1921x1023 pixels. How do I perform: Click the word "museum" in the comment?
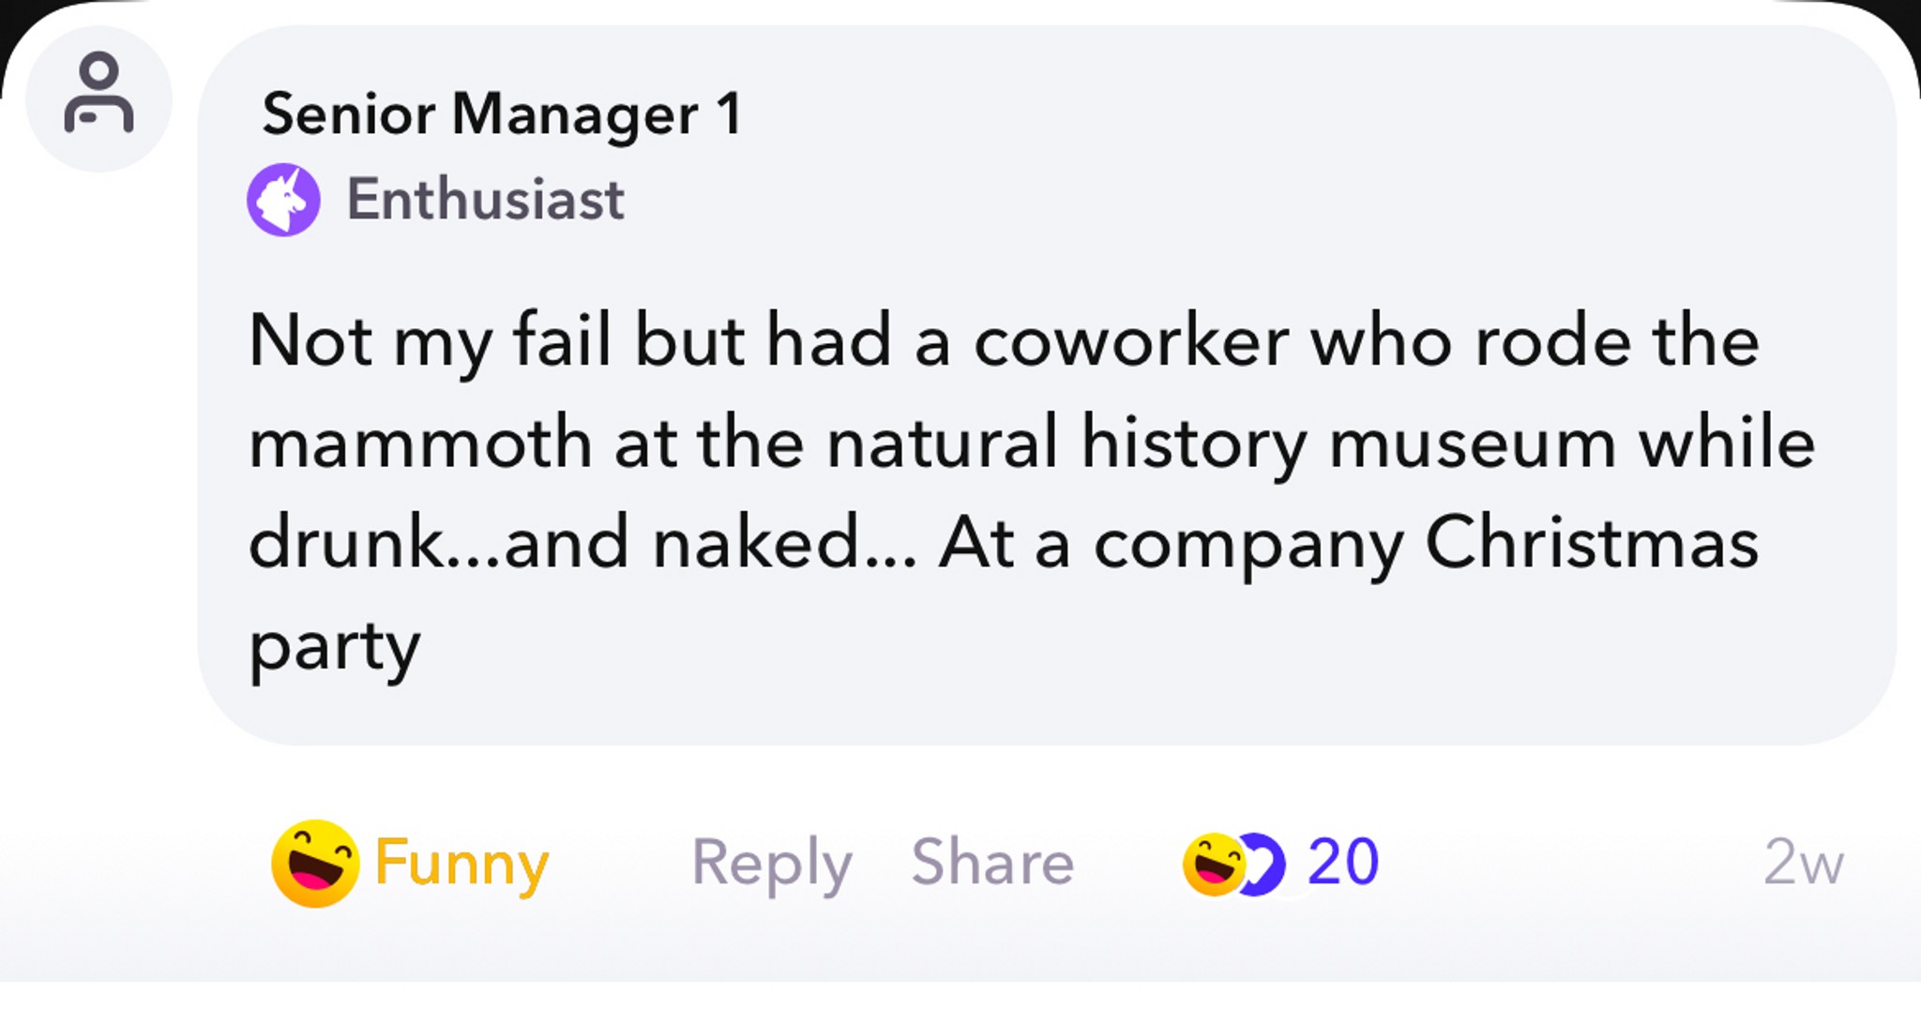pos(1473,444)
